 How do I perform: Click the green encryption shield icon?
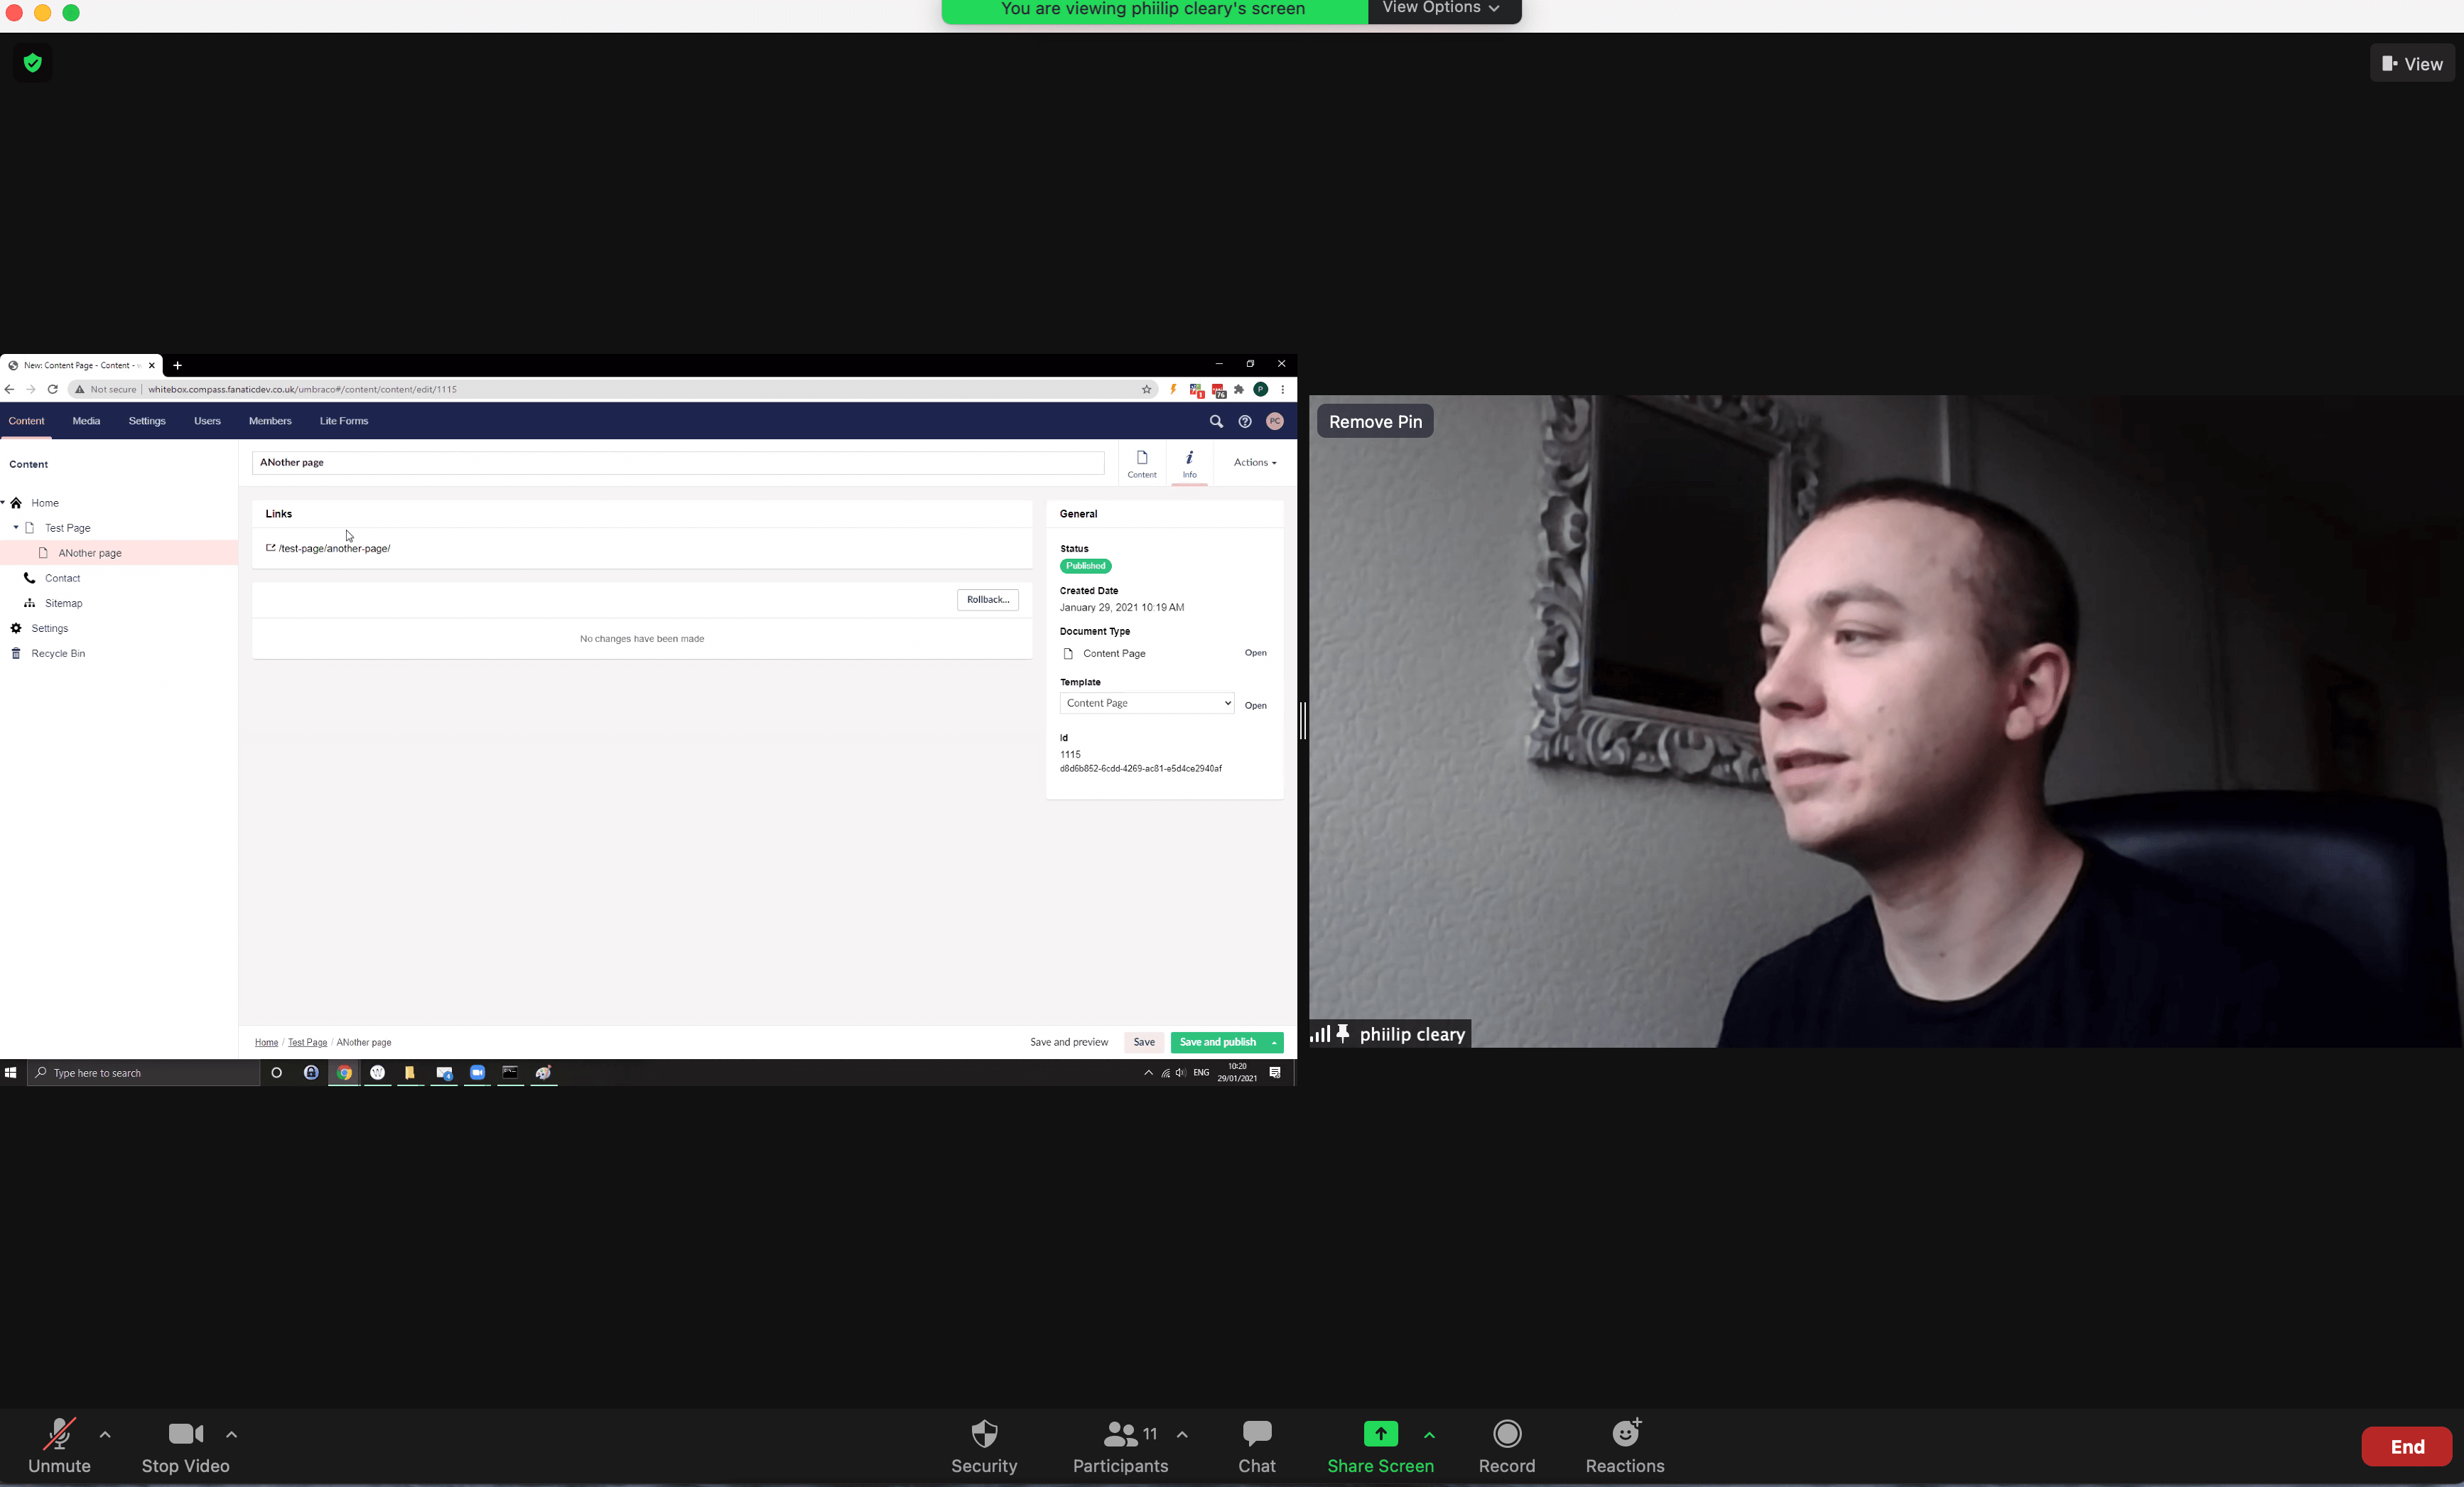point(33,63)
